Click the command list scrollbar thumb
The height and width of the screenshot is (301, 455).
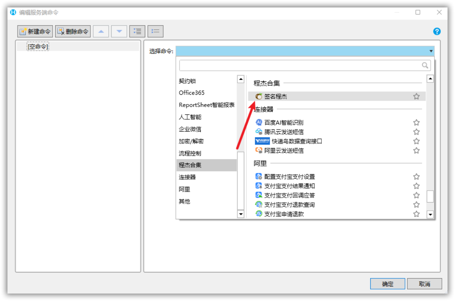[x=430, y=196]
